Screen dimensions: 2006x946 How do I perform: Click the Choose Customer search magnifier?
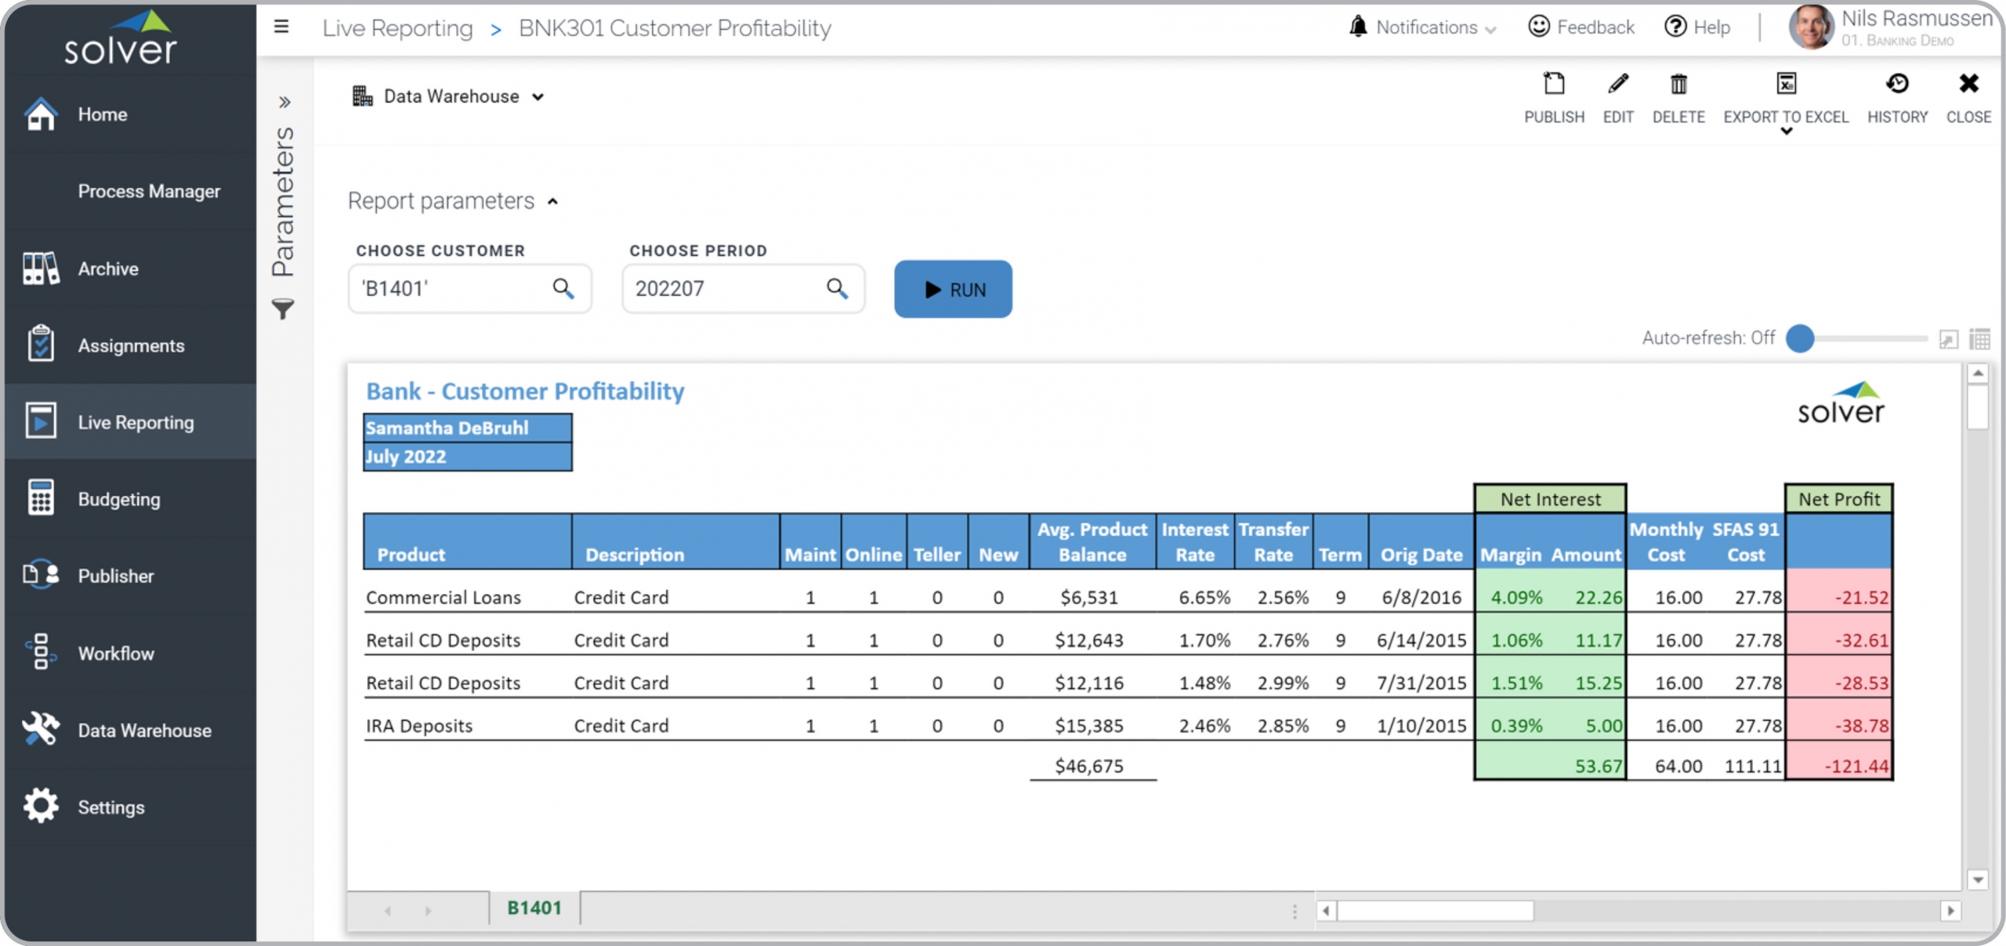tap(563, 289)
